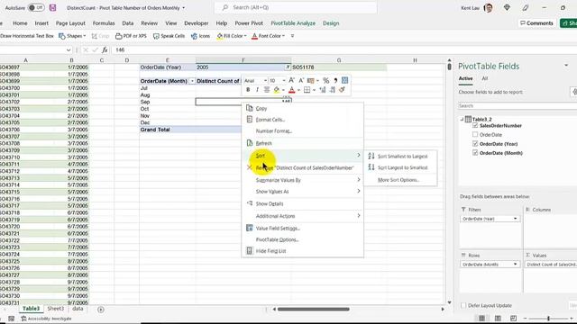Open the OrderDate (Year) filter area dropdown

[515, 219]
